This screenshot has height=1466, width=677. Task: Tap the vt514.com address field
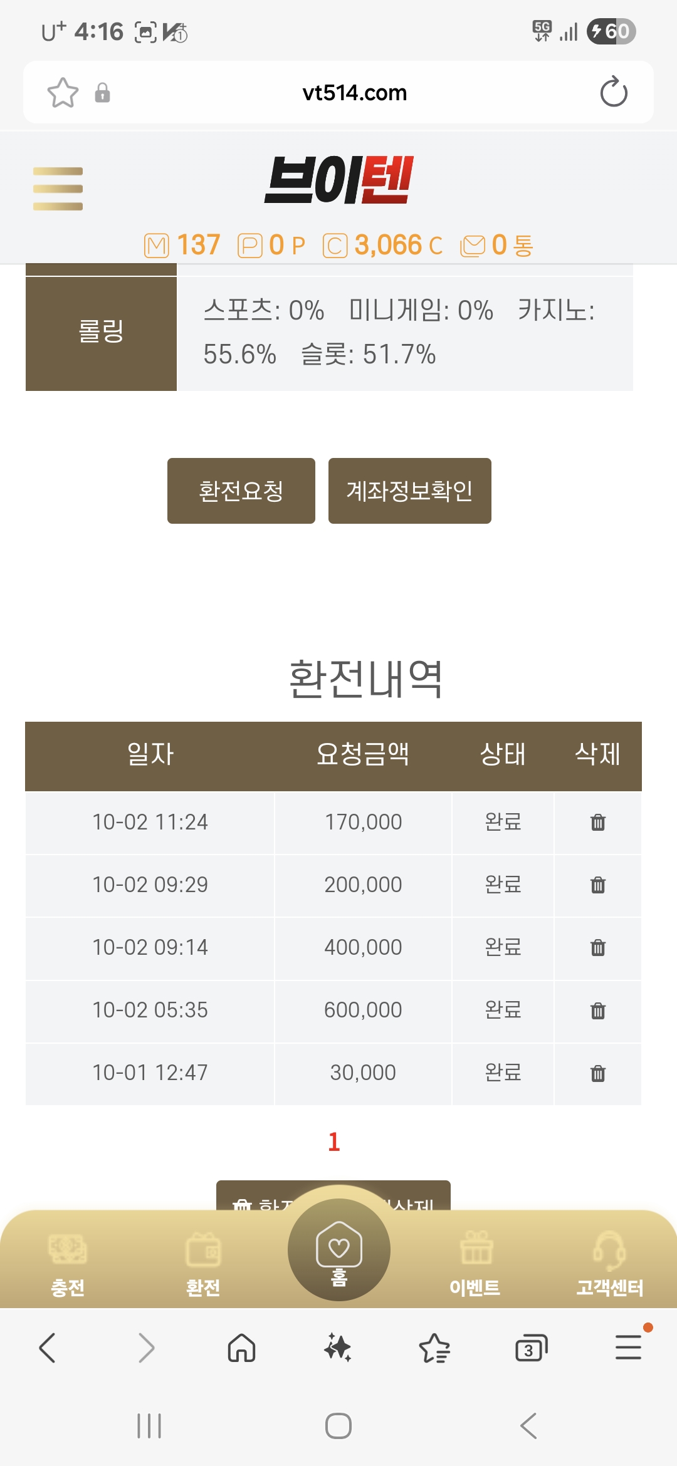tap(354, 93)
